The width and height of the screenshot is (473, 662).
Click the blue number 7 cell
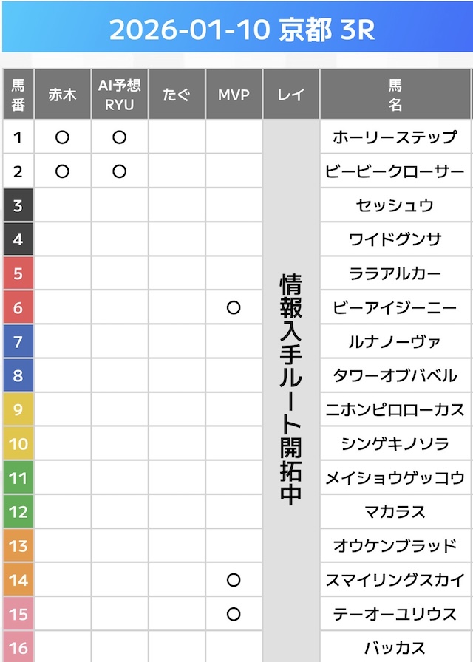18,342
